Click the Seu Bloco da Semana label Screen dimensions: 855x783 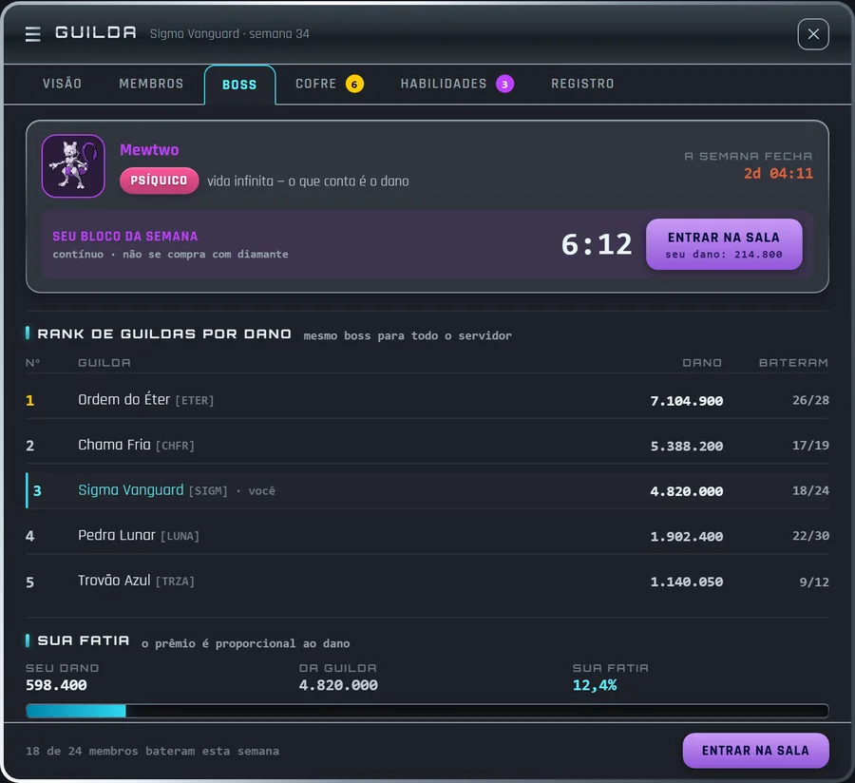pos(124,236)
